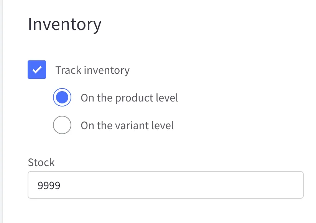Click the empty circle radio icon
This screenshot has width=316, height=223.
pyautogui.click(x=62, y=125)
